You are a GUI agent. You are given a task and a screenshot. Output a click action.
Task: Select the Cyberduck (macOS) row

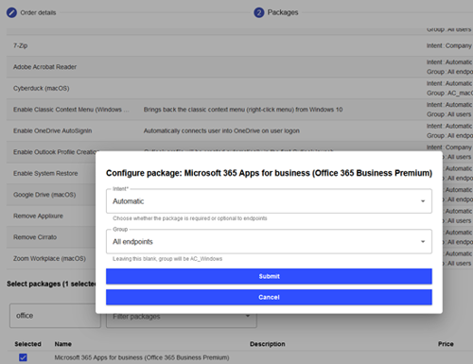(239, 88)
